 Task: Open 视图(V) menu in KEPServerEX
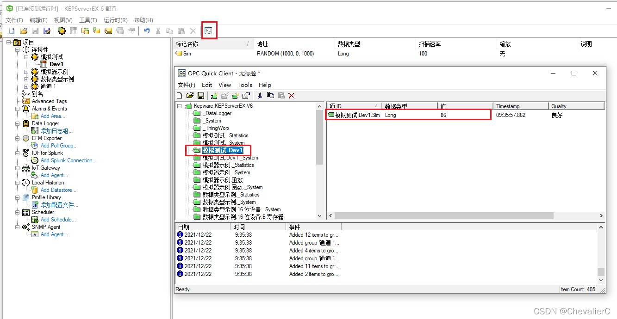click(63, 20)
